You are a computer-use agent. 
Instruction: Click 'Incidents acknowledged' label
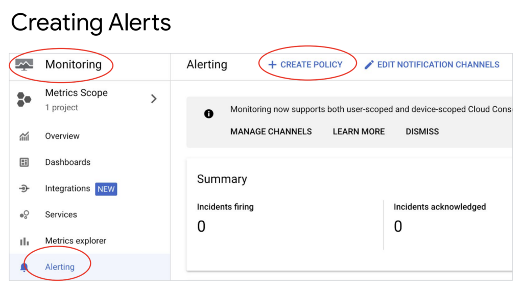click(440, 207)
